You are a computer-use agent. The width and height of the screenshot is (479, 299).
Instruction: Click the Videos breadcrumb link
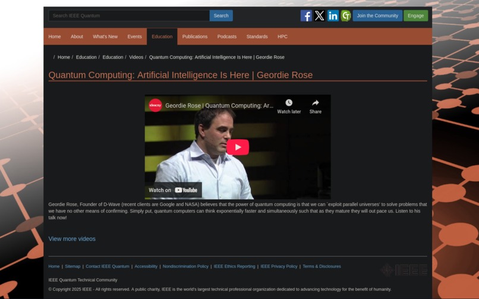click(x=136, y=57)
